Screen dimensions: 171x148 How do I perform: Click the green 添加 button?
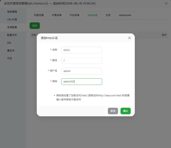point(35,26)
